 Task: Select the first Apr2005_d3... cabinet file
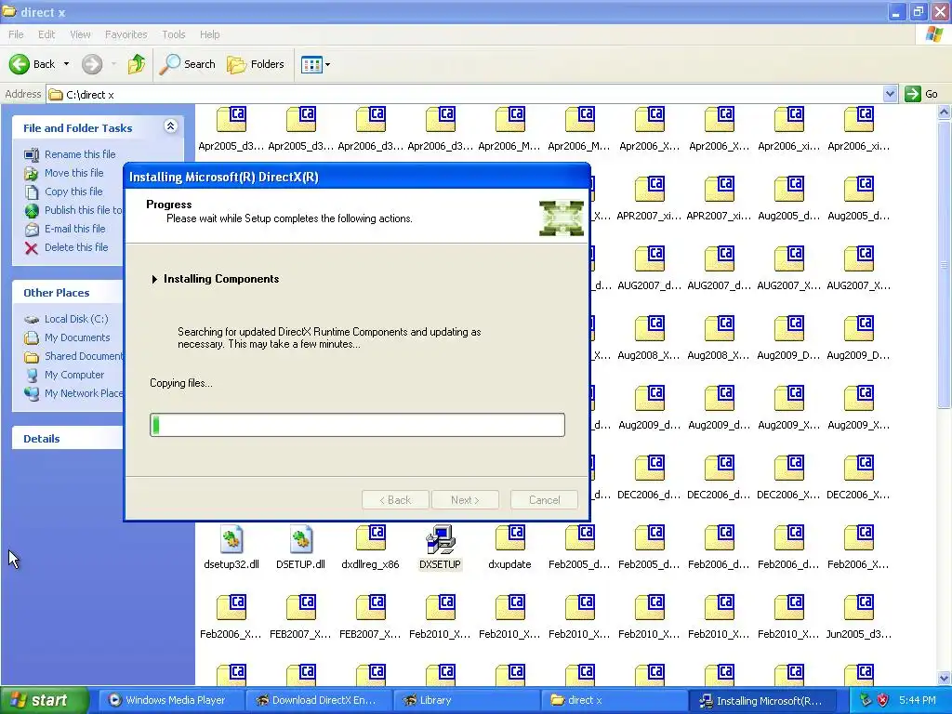231,120
